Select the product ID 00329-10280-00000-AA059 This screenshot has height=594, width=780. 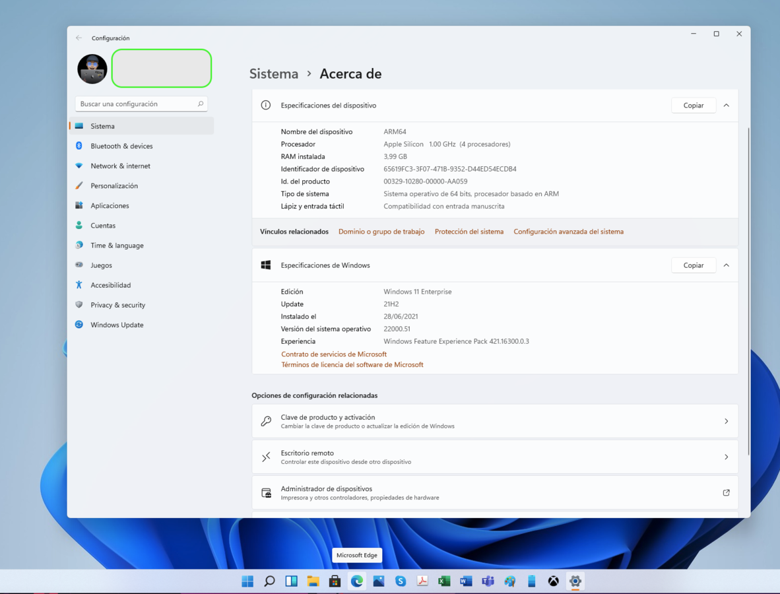pos(426,181)
